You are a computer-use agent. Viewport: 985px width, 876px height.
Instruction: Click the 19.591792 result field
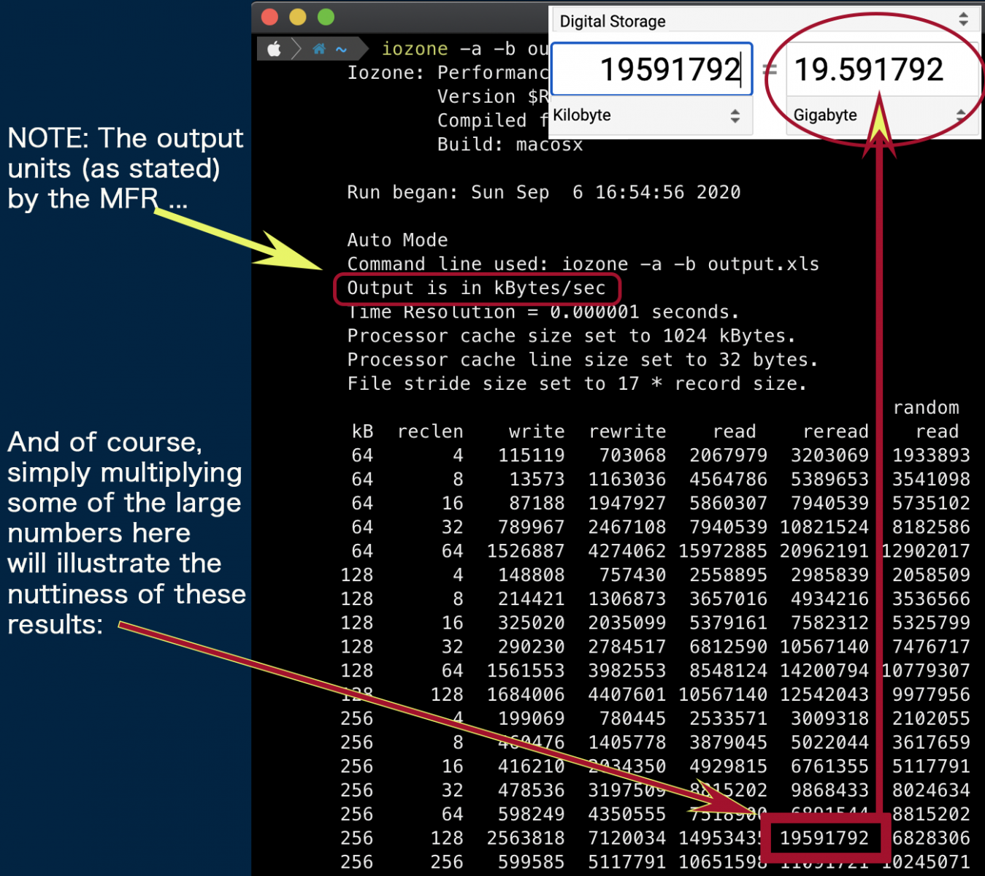[x=882, y=69]
